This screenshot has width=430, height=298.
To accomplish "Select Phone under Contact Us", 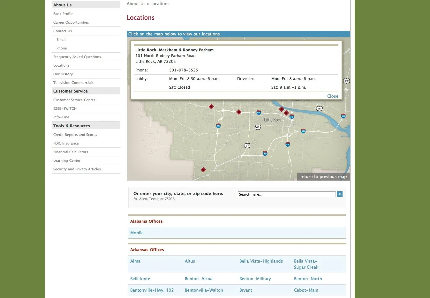I will click(62, 48).
